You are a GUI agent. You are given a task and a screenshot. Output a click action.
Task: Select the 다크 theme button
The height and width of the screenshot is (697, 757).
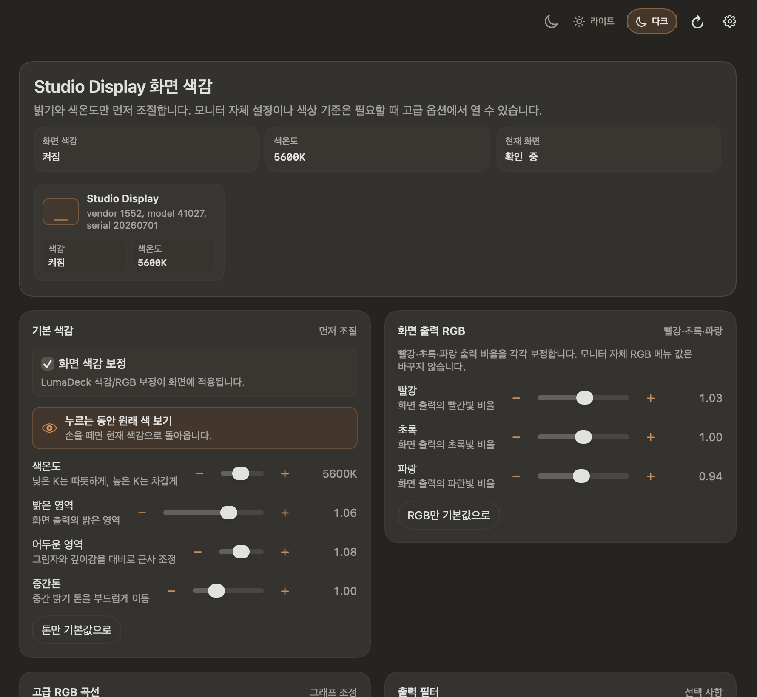click(652, 21)
